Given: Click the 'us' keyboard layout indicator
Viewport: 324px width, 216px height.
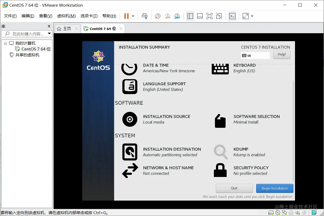Looking at the screenshot, I should pos(255,56).
